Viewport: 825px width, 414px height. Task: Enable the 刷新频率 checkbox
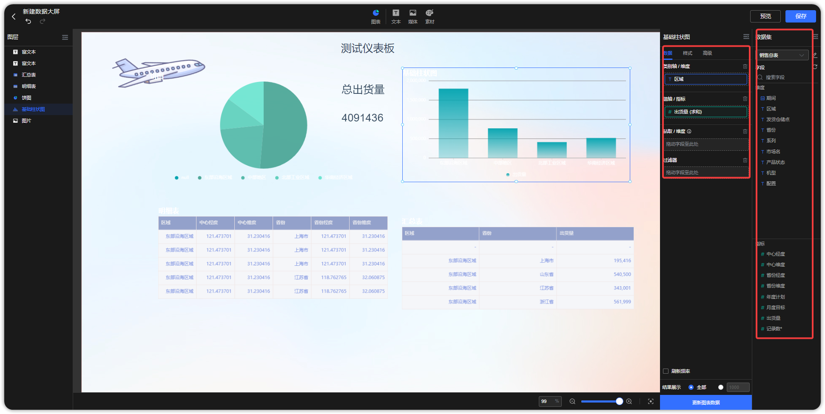pyautogui.click(x=666, y=371)
